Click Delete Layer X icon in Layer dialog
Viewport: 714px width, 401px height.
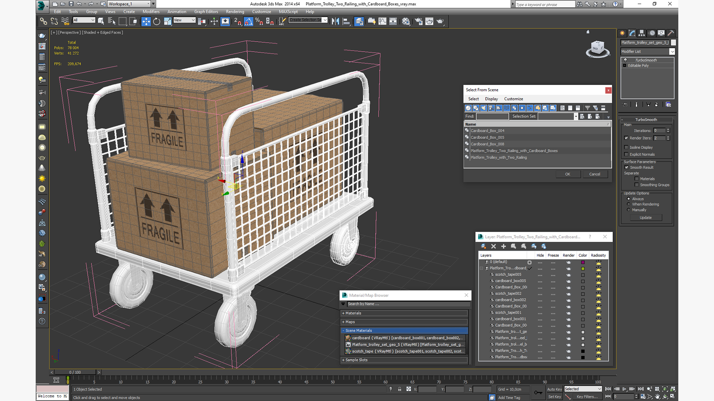493,246
